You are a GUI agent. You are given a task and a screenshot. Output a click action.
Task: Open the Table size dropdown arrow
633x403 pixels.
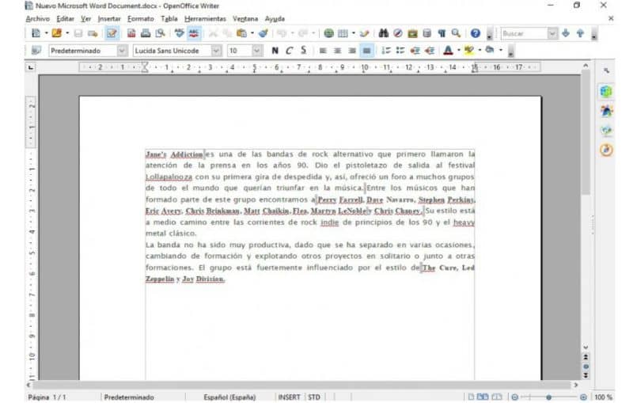[353, 33]
